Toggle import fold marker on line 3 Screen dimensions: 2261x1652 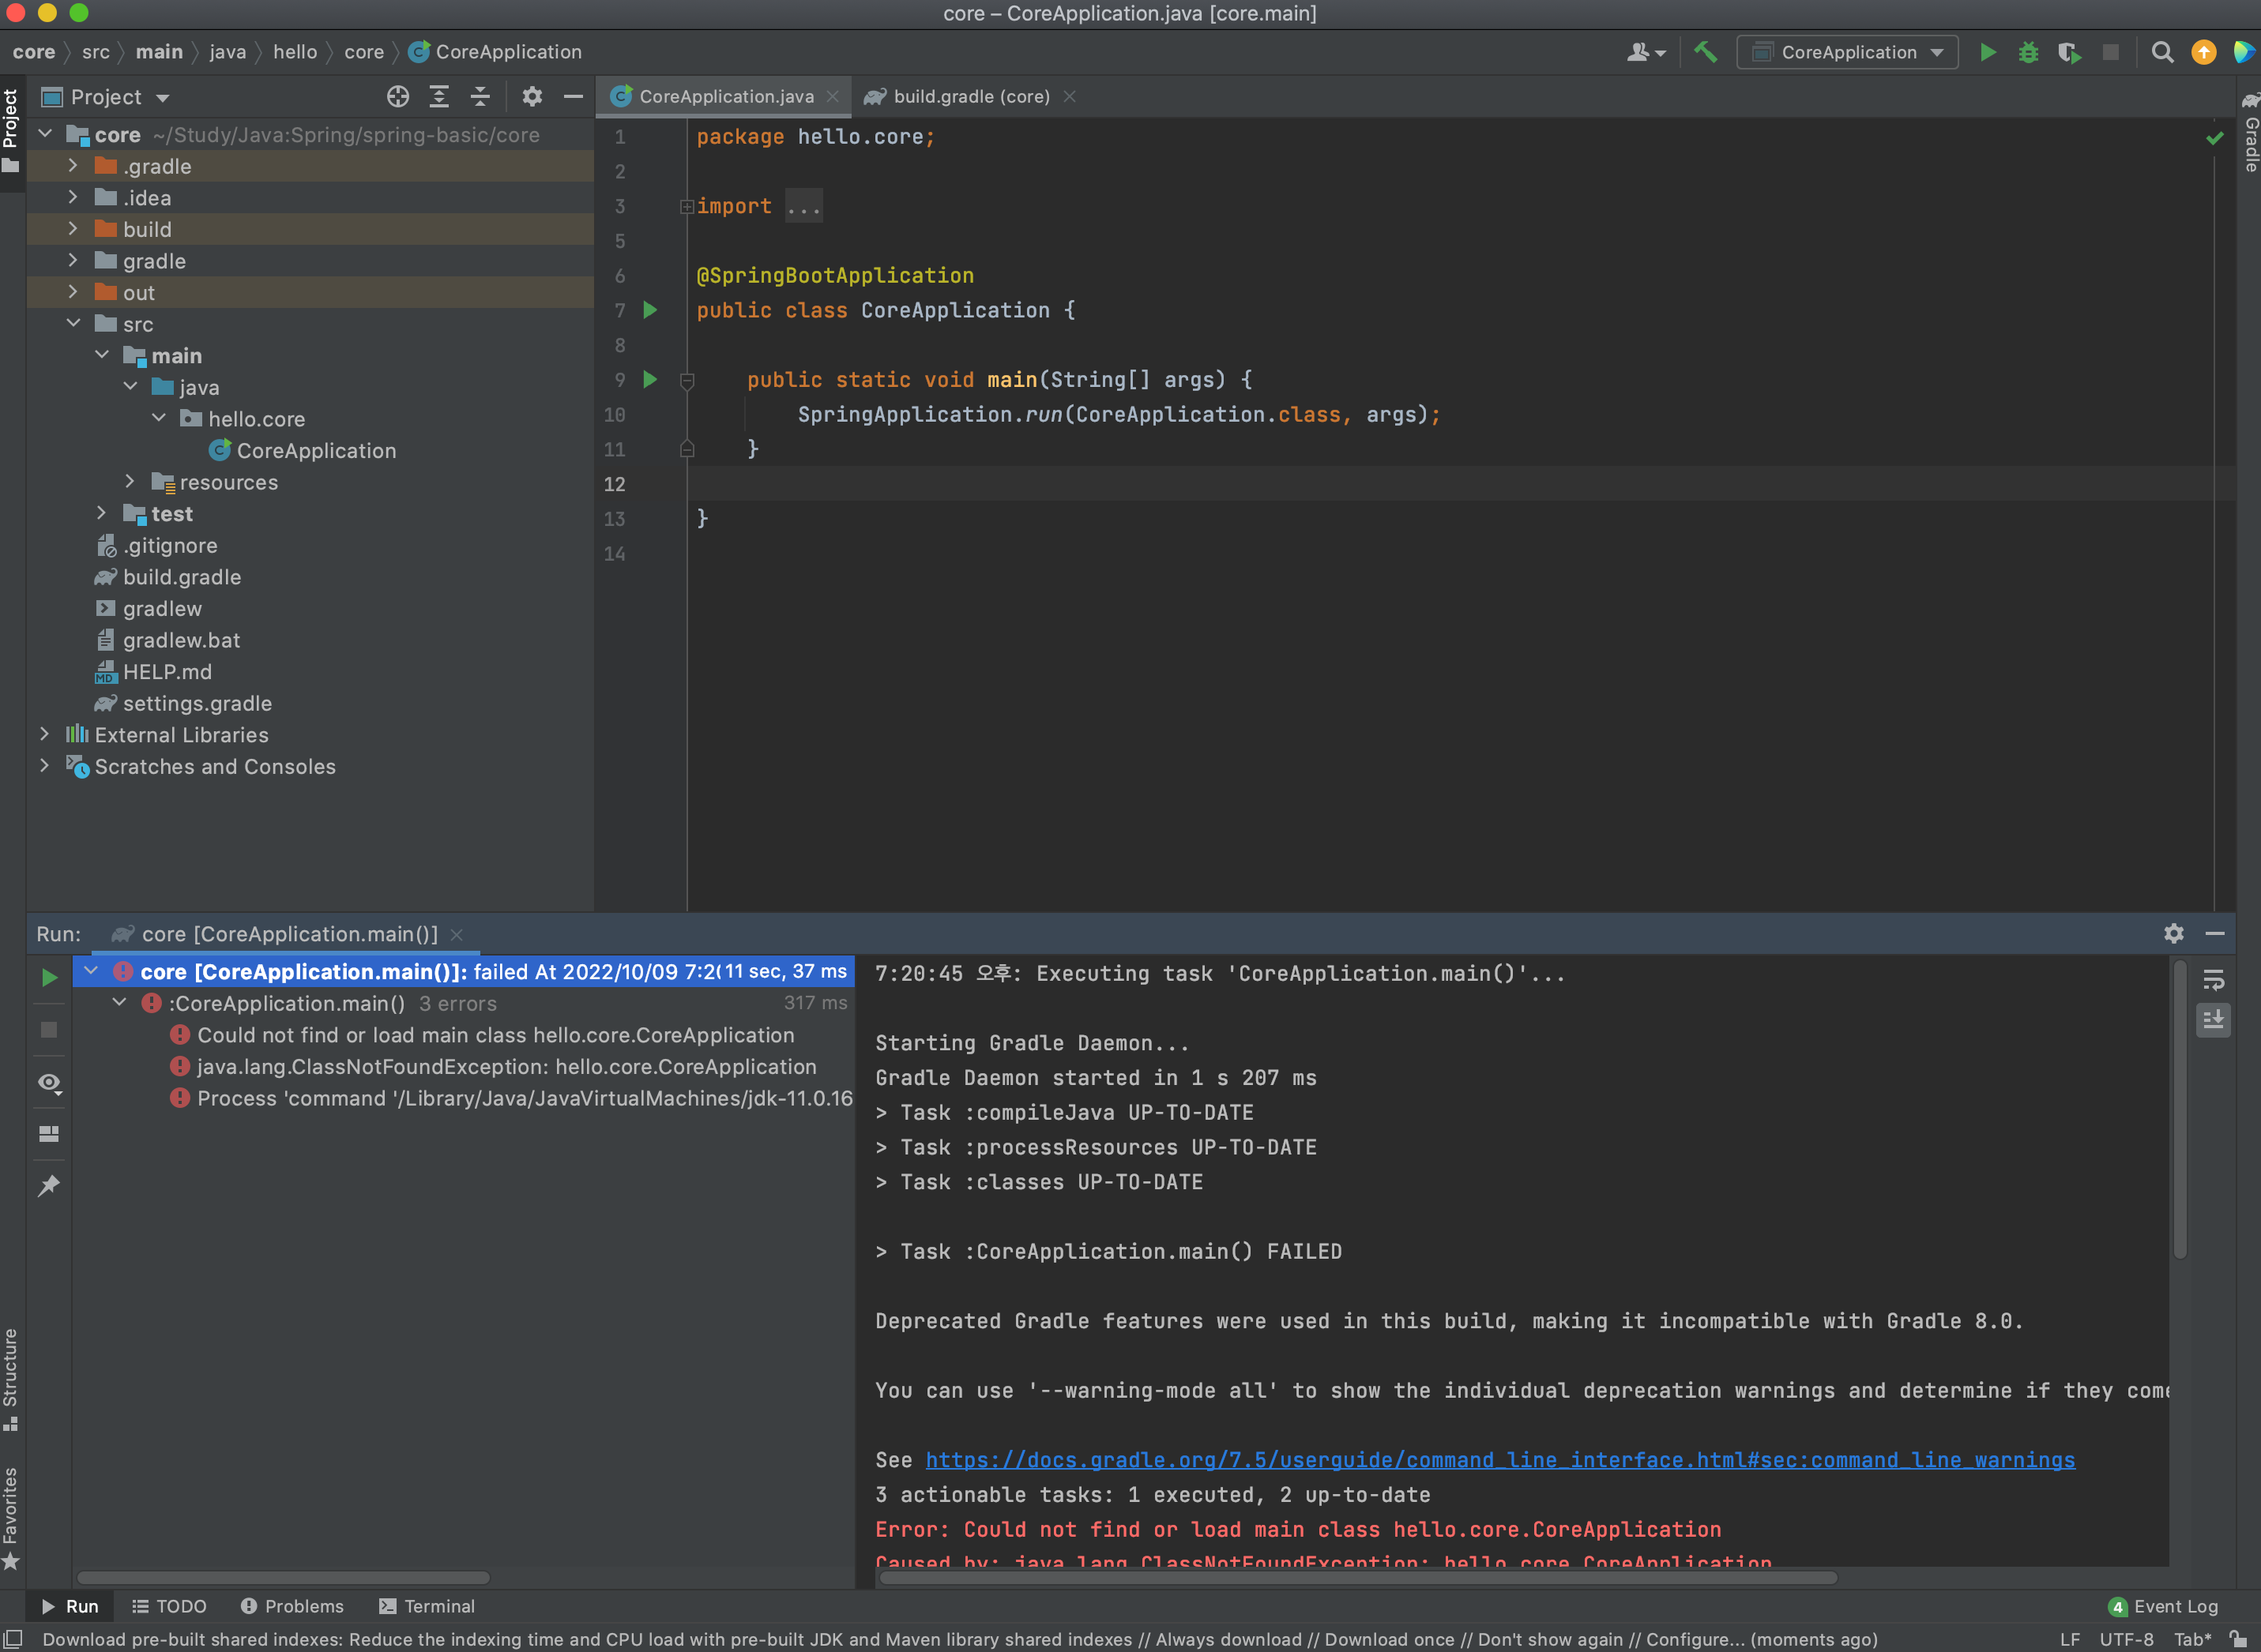click(687, 207)
